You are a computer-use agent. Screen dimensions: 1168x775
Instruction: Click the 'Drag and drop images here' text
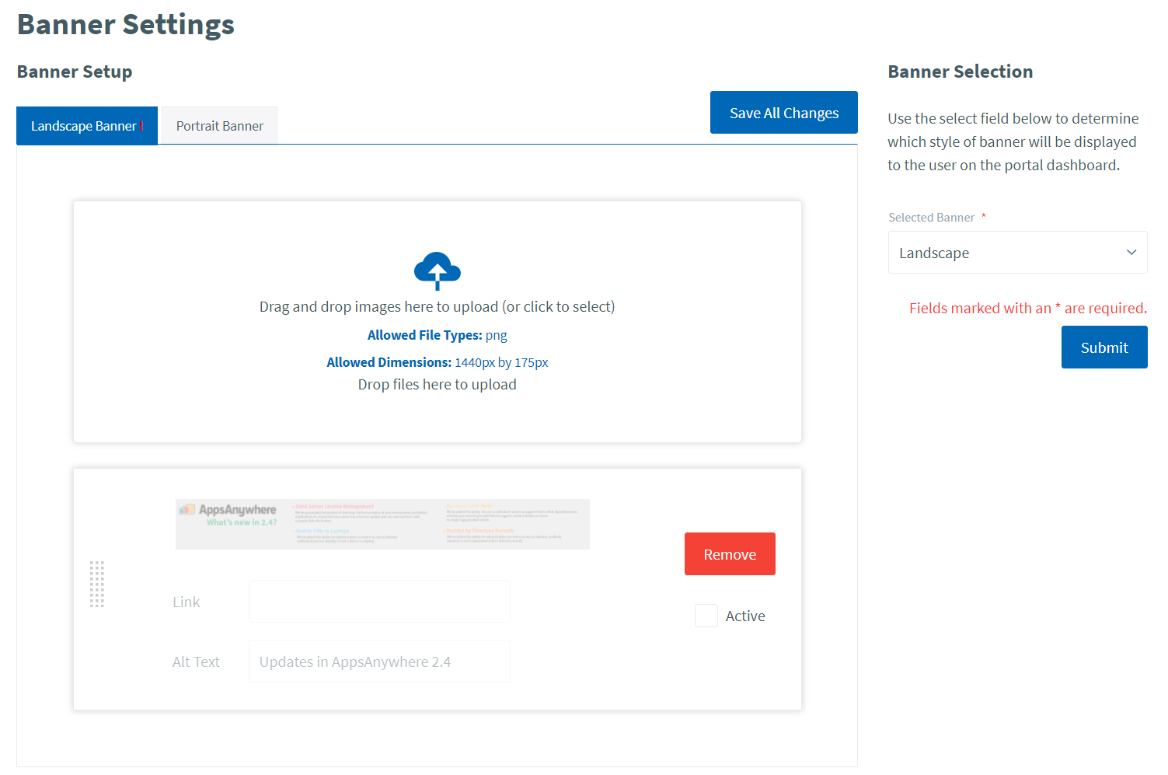coord(437,307)
